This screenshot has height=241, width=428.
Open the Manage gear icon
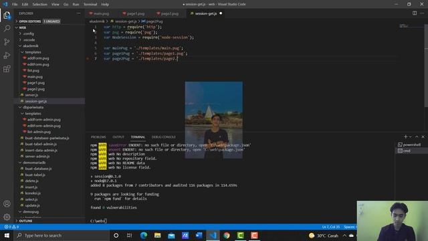(7, 217)
